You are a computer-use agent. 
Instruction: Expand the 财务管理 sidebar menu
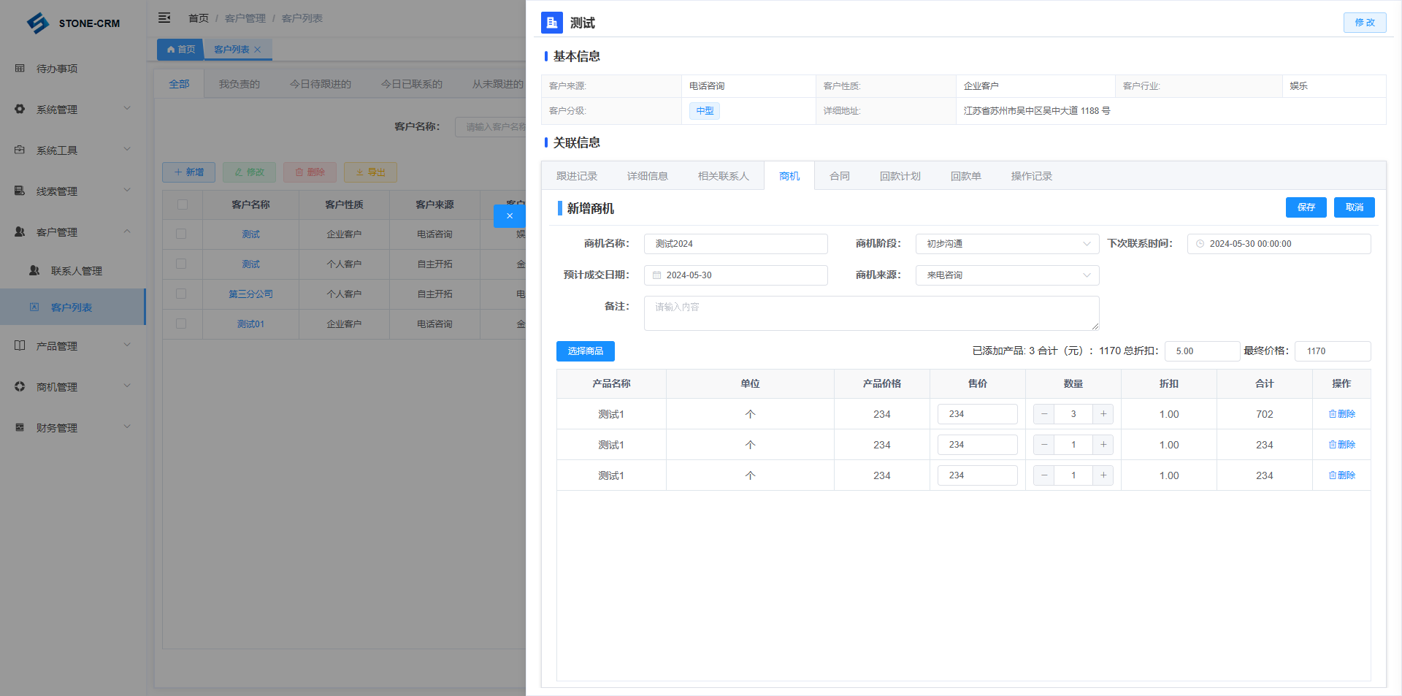click(x=73, y=428)
